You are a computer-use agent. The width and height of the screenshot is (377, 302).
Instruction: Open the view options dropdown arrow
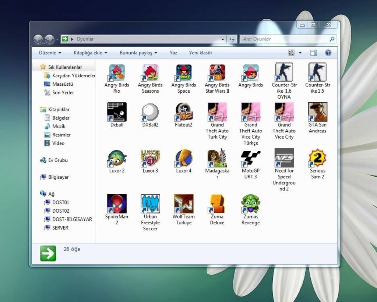(300, 53)
